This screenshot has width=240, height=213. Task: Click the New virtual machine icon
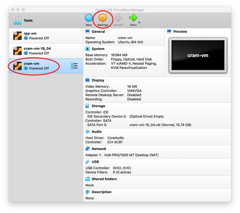pyautogui.click(x=88, y=19)
